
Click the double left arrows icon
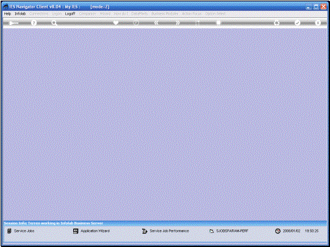point(156,23)
